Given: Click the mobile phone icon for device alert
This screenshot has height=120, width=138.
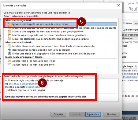Looking at the screenshot, I should pos(9,53).
